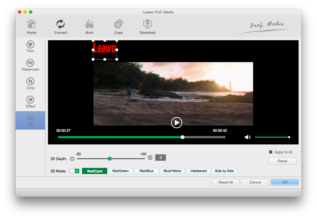317x219 pixels.
Task: Open the Convert module
Action: [61, 27]
